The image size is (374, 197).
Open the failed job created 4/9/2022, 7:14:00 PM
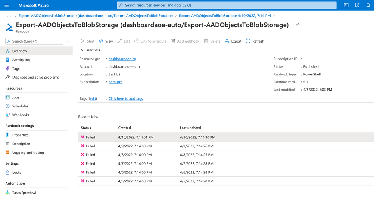tap(226, 146)
